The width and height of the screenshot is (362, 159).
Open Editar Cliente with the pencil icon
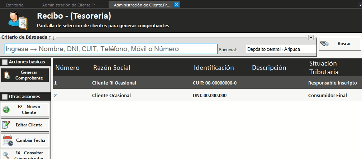[x=25, y=125]
